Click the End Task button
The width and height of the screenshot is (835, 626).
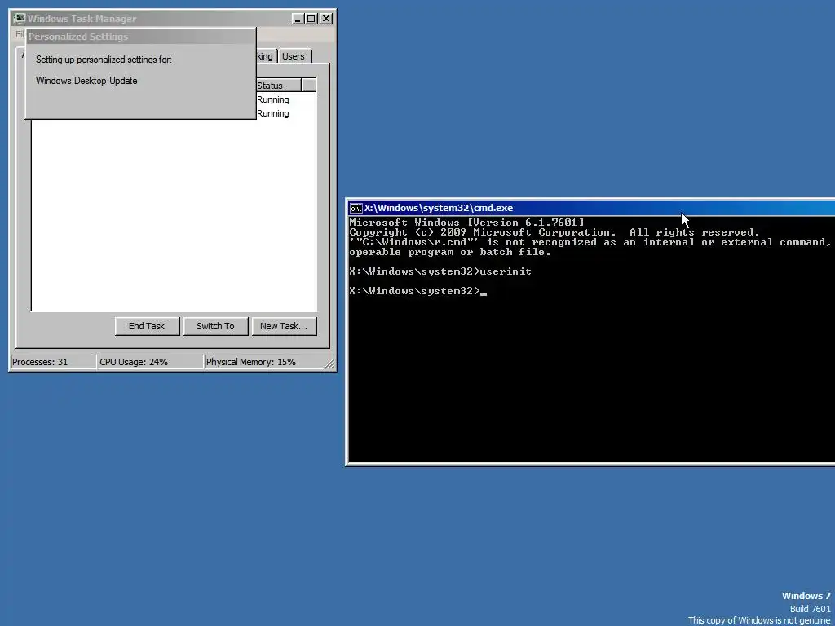pos(147,326)
